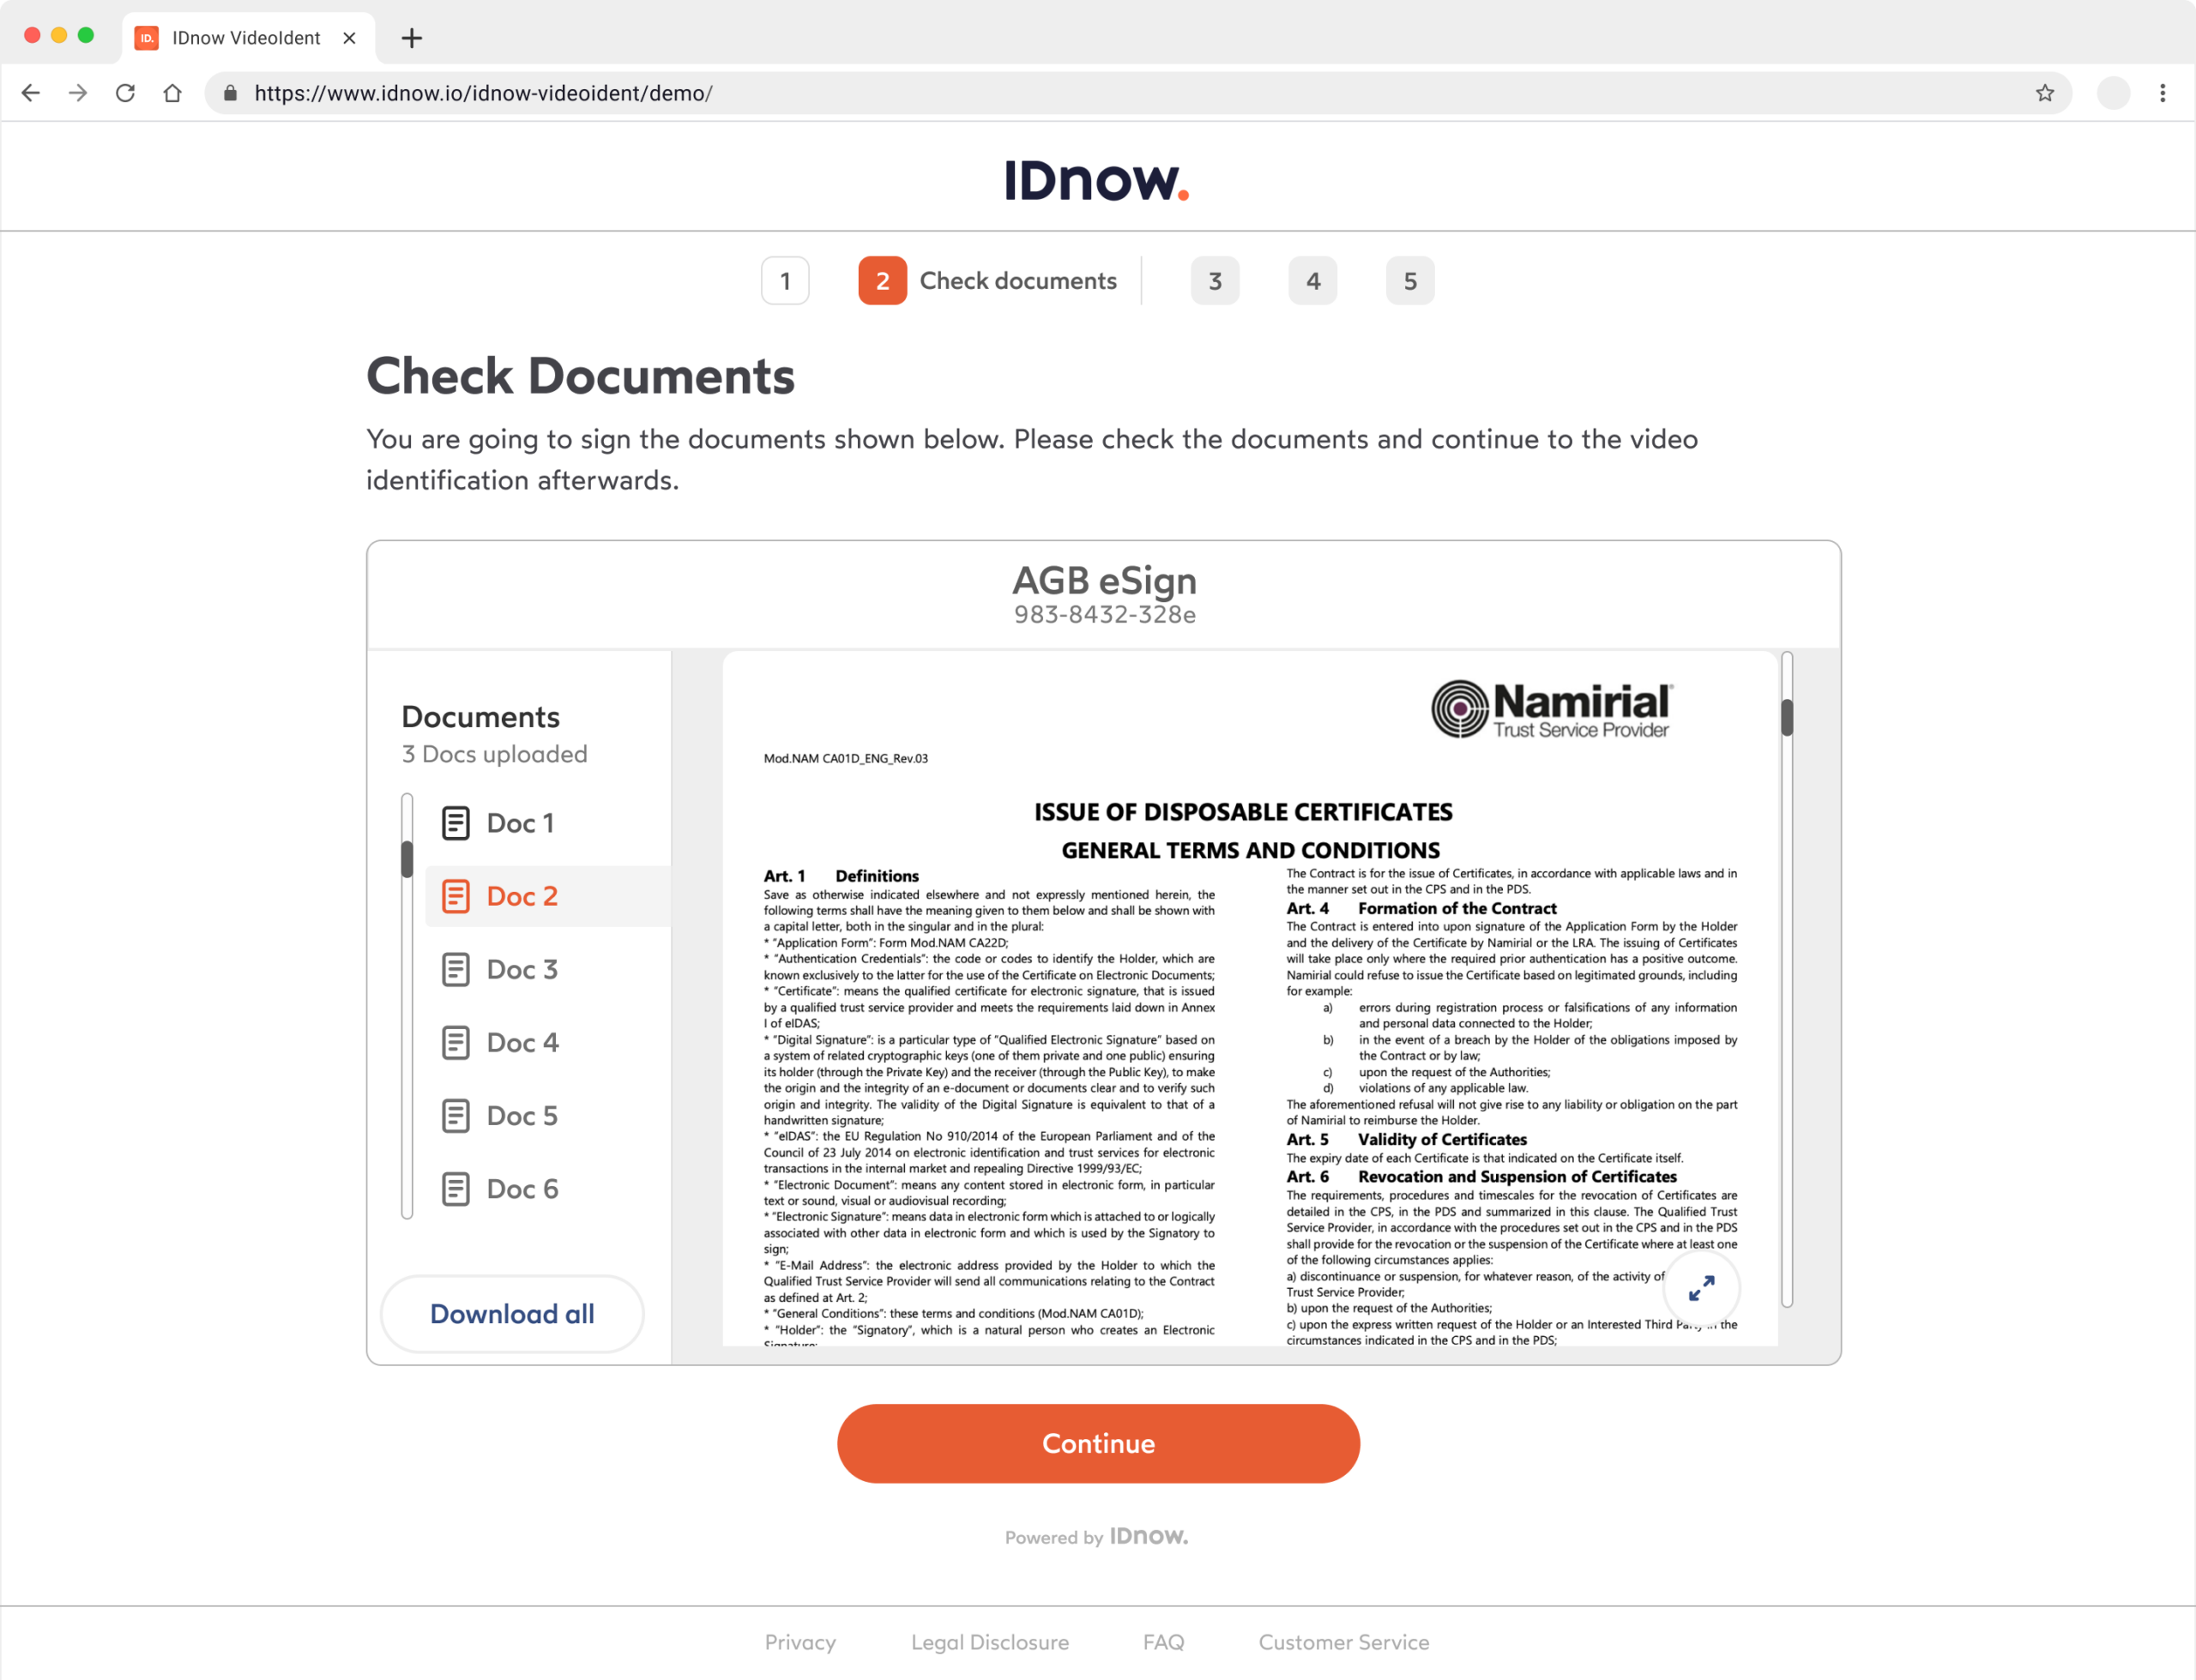Viewport: 2196px width, 1680px height.
Task: View site info via lock icon
Action: click(231, 93)
